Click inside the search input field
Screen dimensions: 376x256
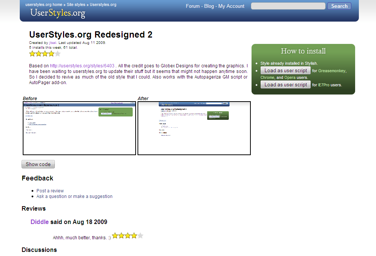(x=288, y=6)
